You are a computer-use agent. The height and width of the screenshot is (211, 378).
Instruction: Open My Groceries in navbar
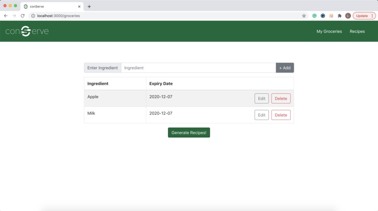329,31
